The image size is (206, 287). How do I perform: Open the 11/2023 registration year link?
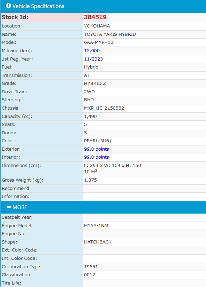point(93,59)
